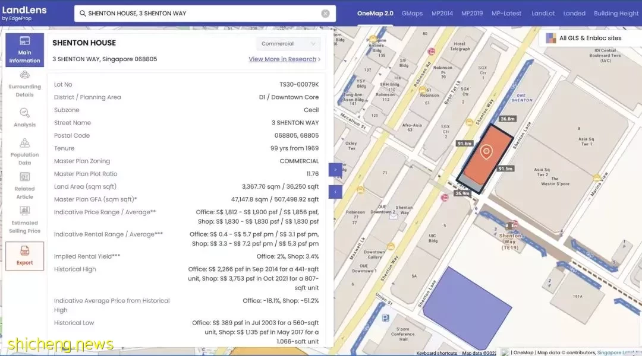642x356 pixels.
Task: Click Keyboard shortcuts on the map
Action: point(436,353)
